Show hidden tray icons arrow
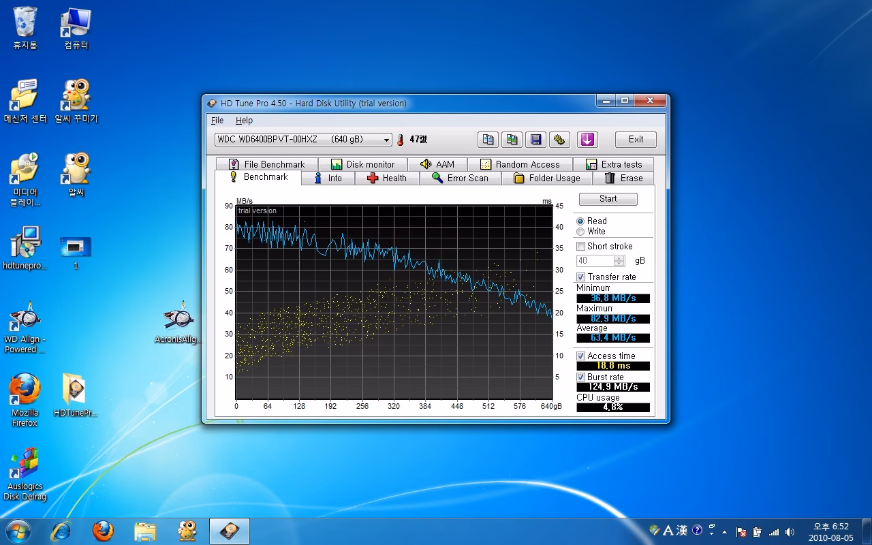 pyautogui.click(x=724, y=532)
